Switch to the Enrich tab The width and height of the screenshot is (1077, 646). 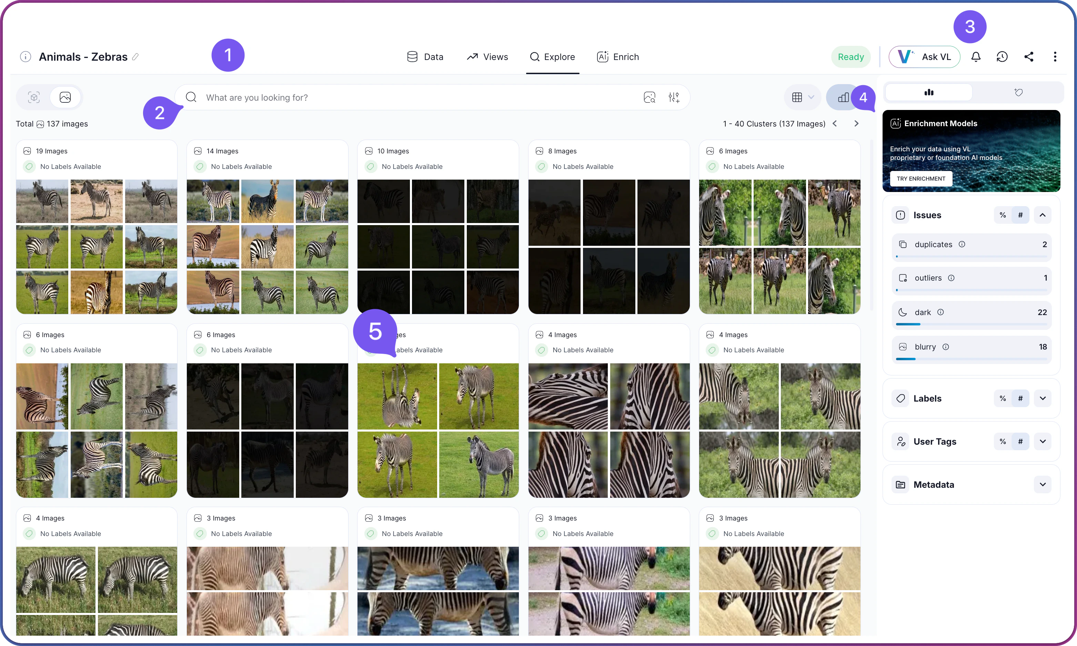click(618, 57)
